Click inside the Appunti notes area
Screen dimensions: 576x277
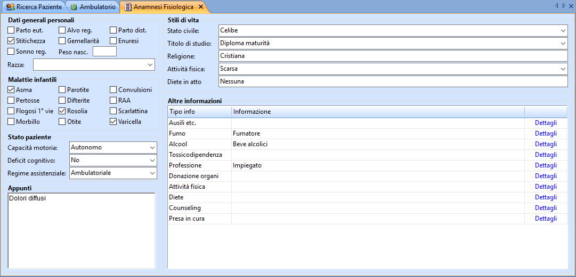tap(82, 231)
